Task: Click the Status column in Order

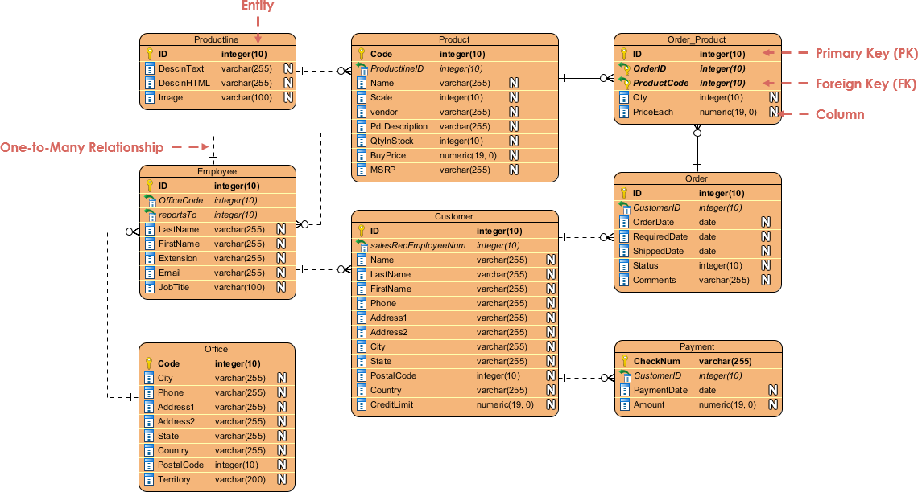Action: (x=646, y=266)
